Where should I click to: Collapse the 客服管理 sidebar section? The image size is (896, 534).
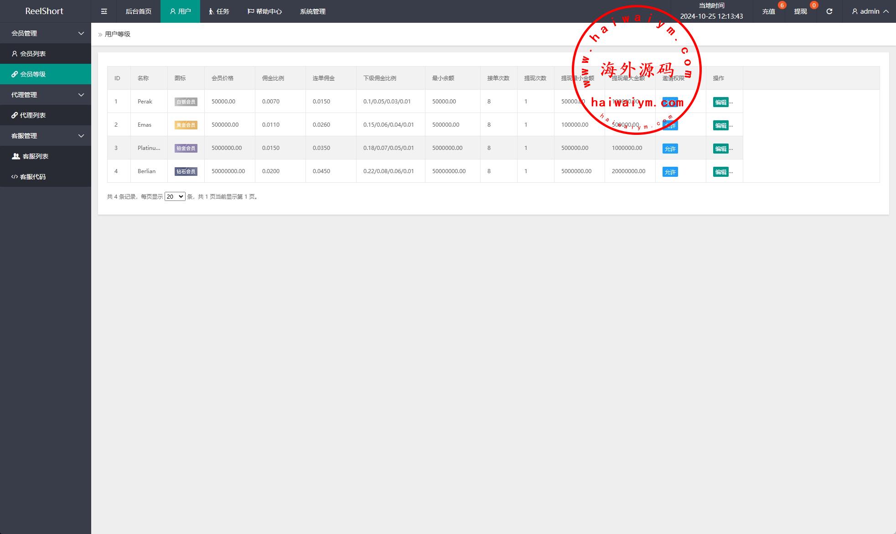tap(46, 136)
